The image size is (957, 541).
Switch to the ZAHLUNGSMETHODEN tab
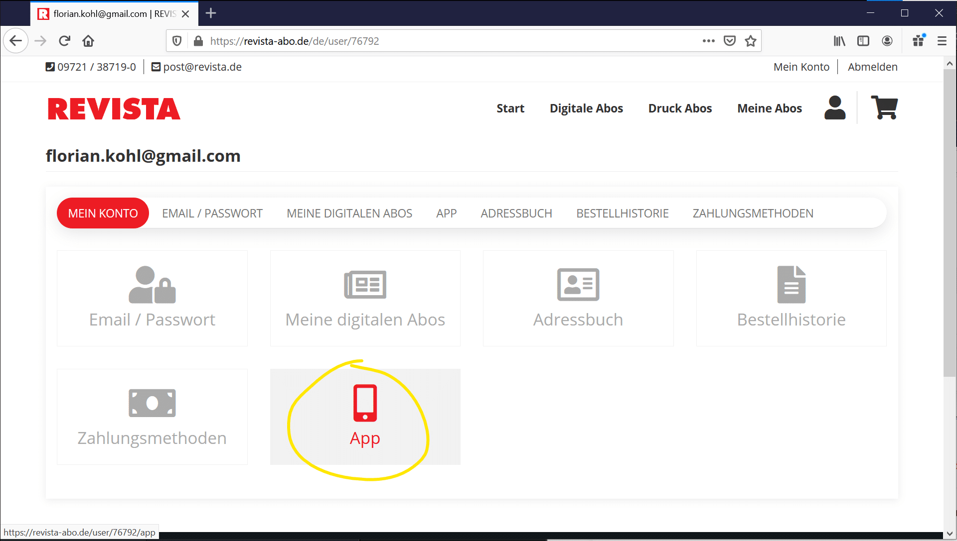coord(753,213)
